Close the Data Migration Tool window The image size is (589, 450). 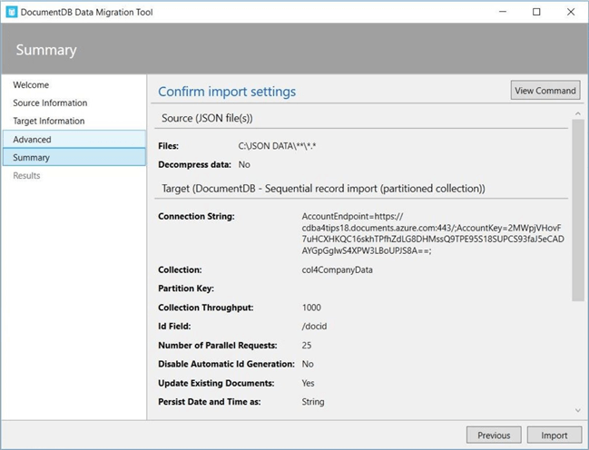571,12
